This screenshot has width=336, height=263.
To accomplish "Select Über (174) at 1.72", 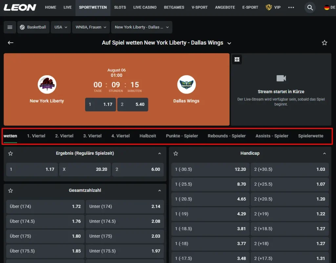I will [x=45, y=207].
